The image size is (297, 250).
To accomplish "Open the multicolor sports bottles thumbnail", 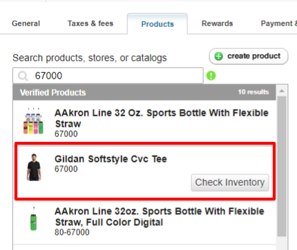I will pyautogui.click(x=33, y=121).
